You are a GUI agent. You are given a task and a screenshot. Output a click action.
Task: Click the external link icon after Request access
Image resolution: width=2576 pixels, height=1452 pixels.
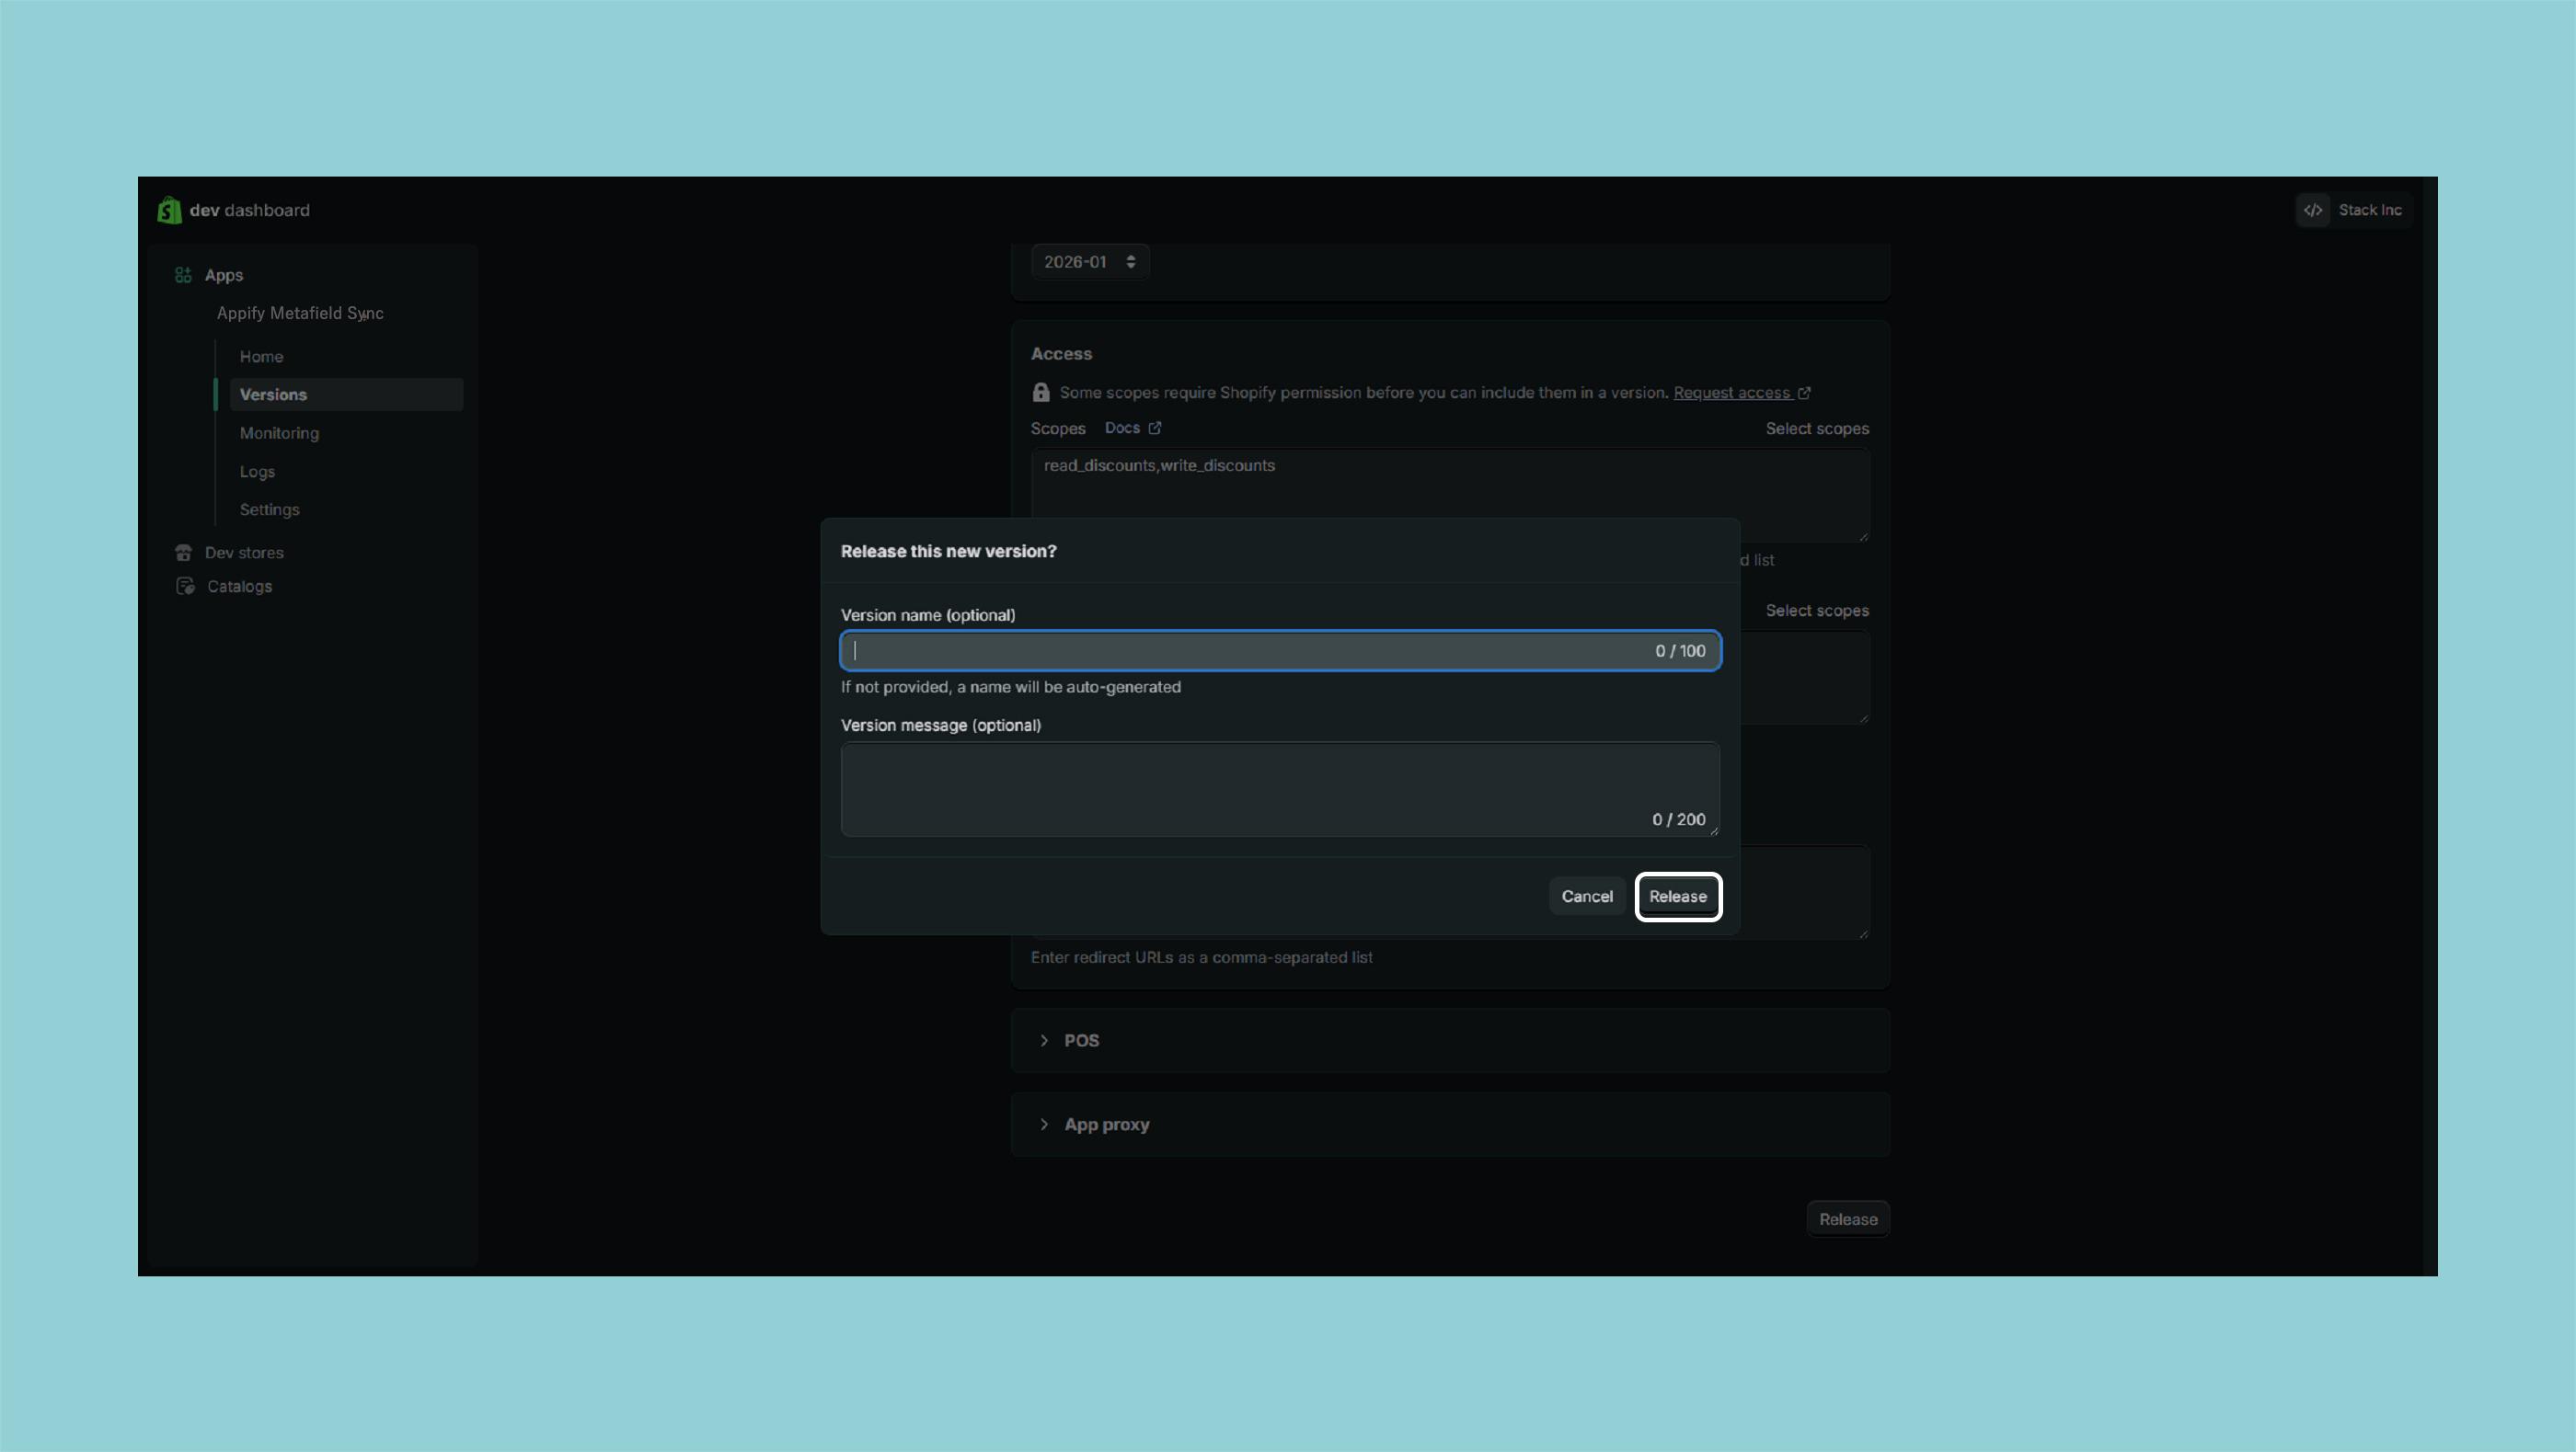1804,393
